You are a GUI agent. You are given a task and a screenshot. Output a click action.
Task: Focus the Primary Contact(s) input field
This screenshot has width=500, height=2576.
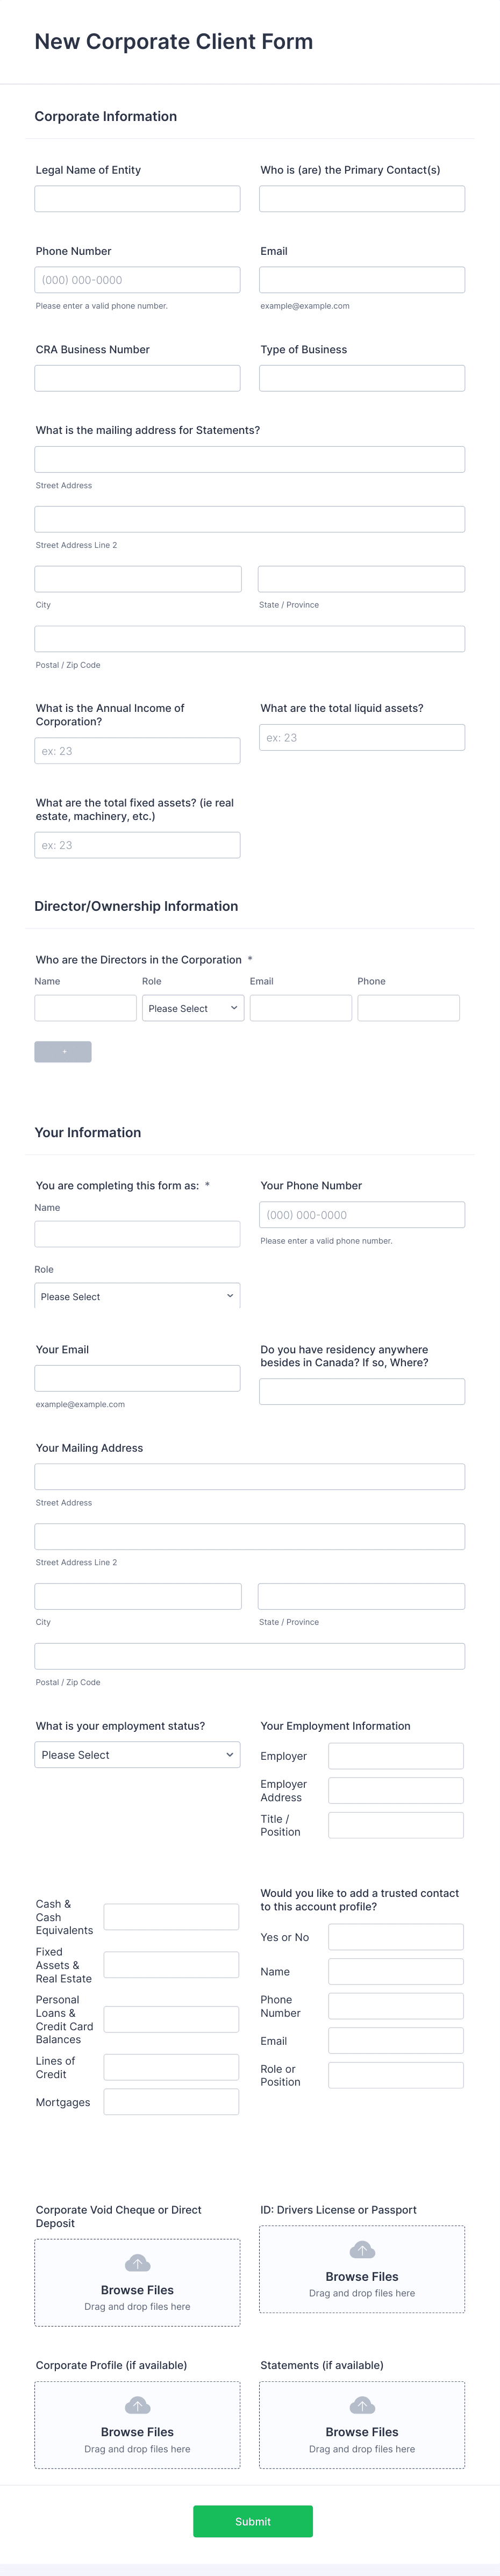[362, 198]
